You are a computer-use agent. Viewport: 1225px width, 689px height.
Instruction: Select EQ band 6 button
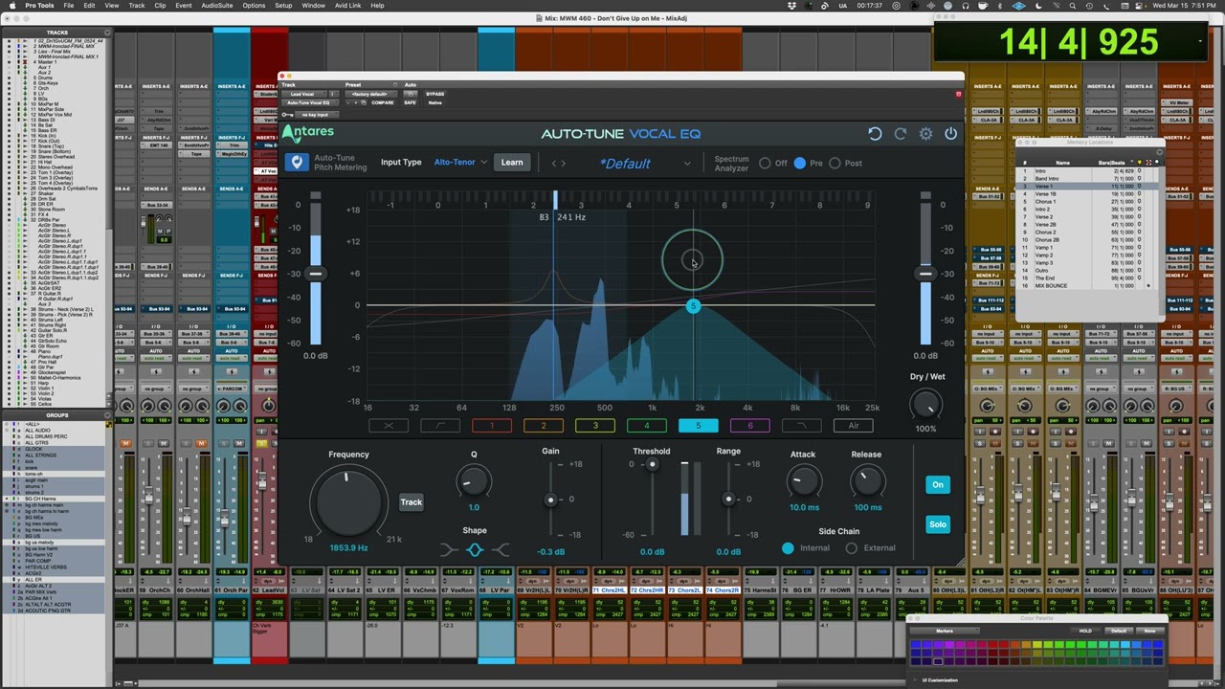click(x=749, y=426)
